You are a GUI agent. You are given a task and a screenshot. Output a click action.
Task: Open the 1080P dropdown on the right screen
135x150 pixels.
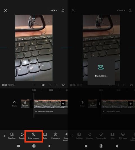coord(121,10)
